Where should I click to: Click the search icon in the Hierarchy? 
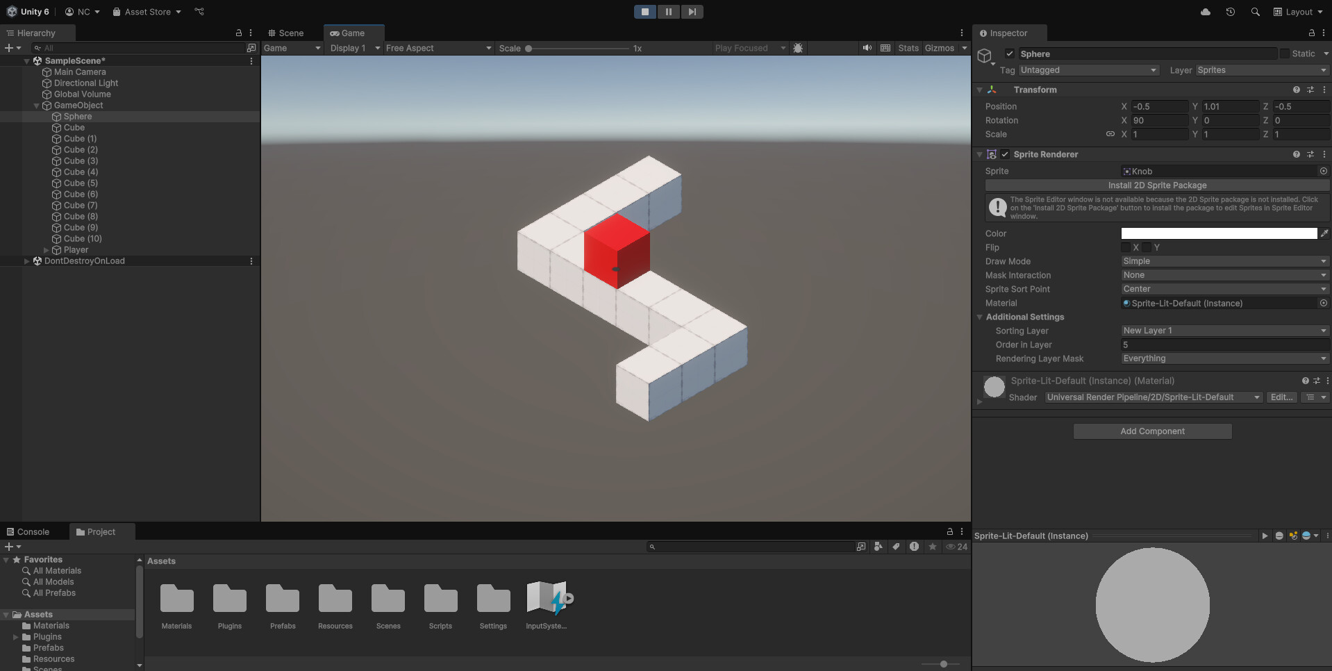[x=36, y=48]
